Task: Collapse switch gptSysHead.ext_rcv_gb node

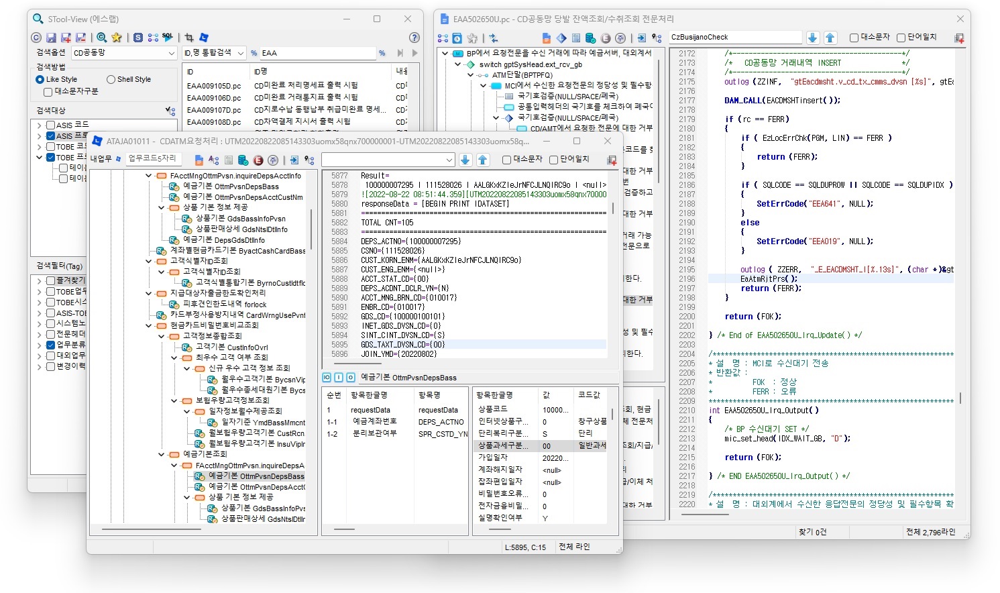Action: (458, 64)
